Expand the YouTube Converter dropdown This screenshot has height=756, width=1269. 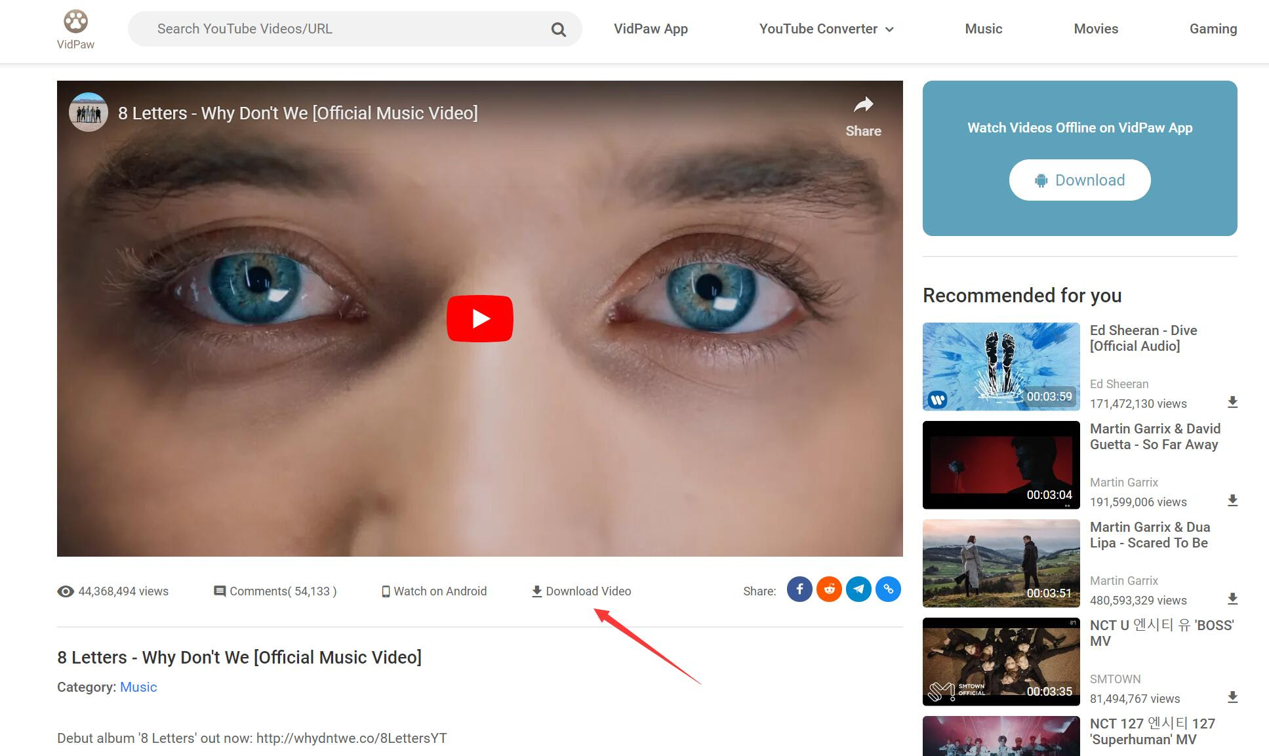pyautogui.click(x=826, y=29)
